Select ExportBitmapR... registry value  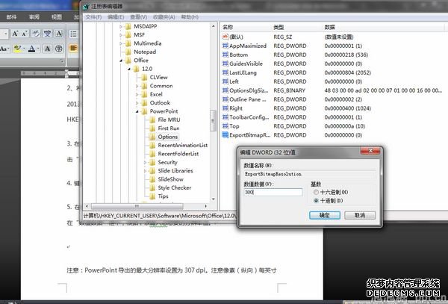pos(246,135)
